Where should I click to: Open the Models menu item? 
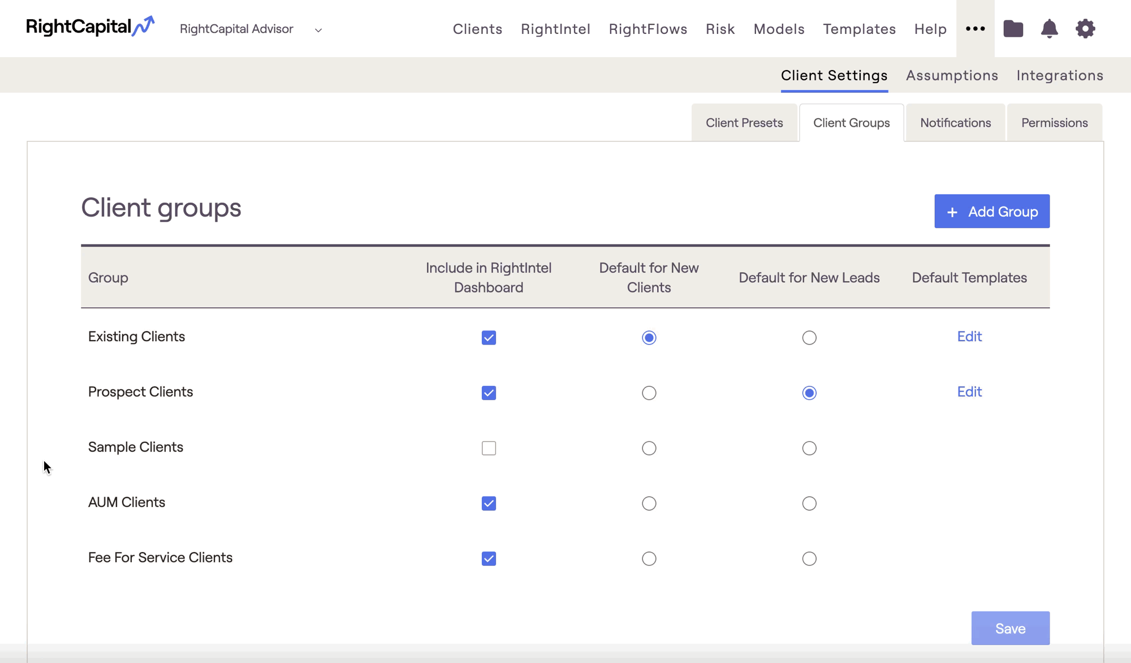tap(779, 29)
